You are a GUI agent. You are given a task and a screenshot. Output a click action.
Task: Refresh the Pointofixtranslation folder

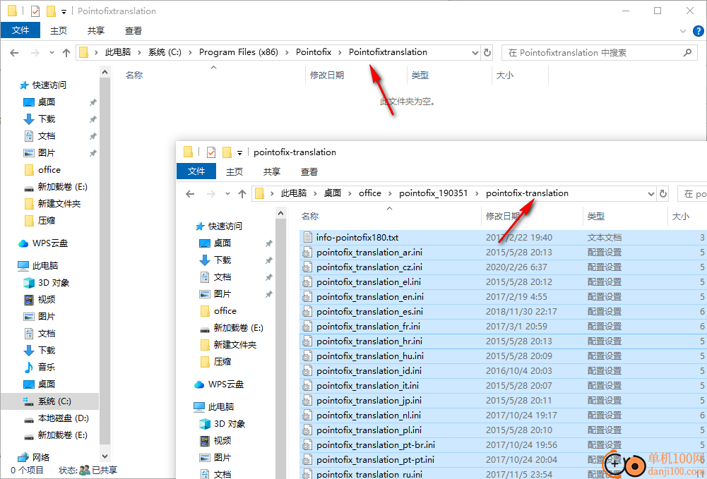[x=487, y=53]
